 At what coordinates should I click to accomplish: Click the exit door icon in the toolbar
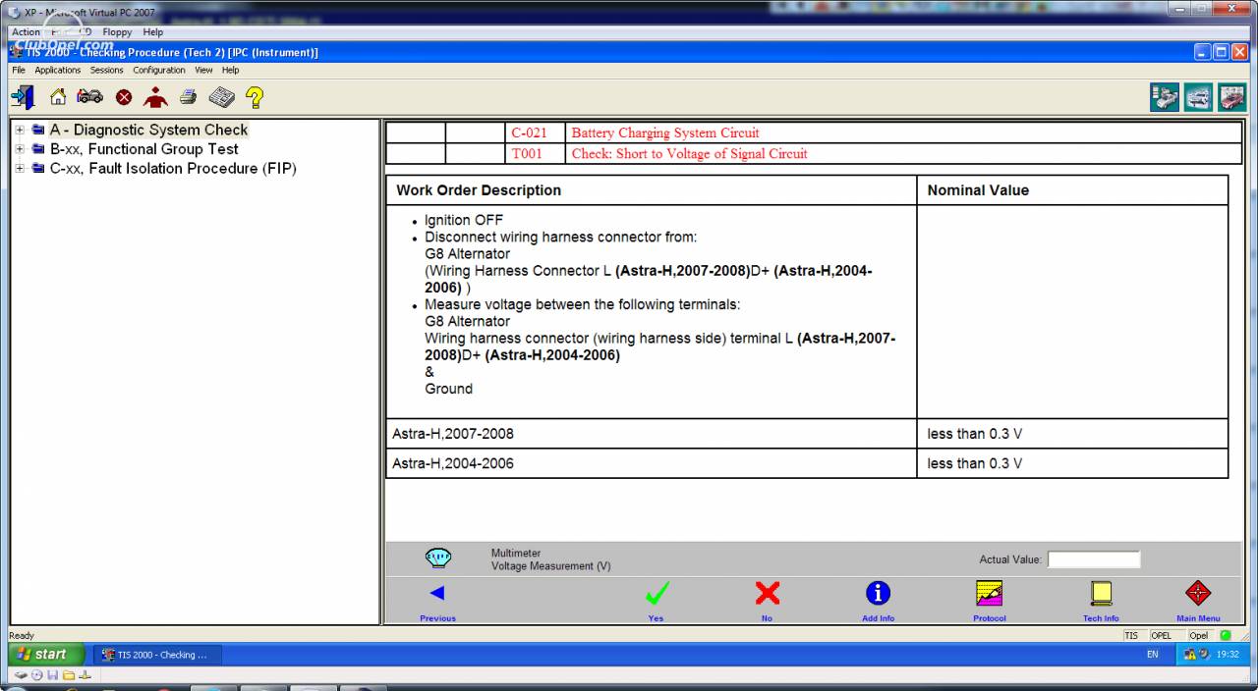23,96
